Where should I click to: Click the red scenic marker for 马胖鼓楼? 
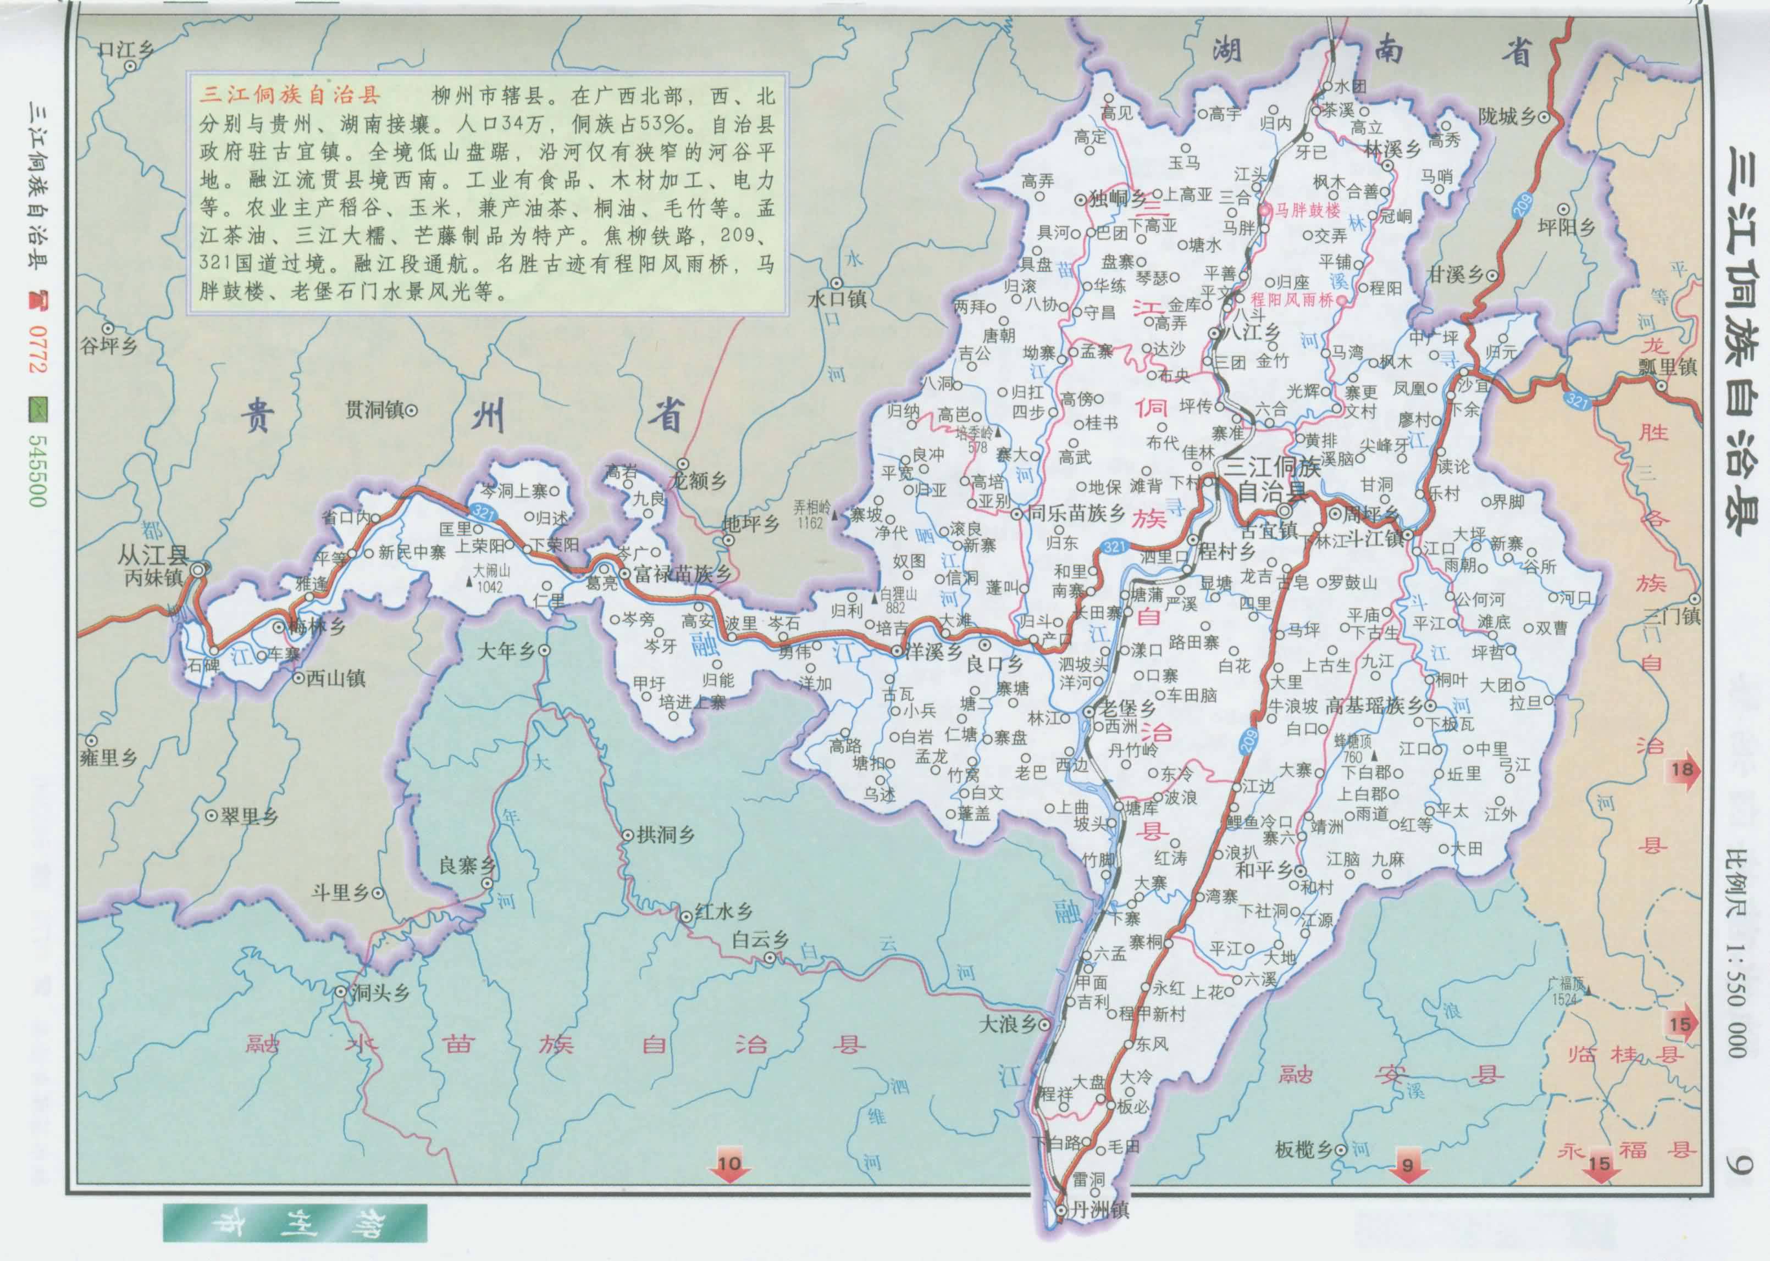1265,210
